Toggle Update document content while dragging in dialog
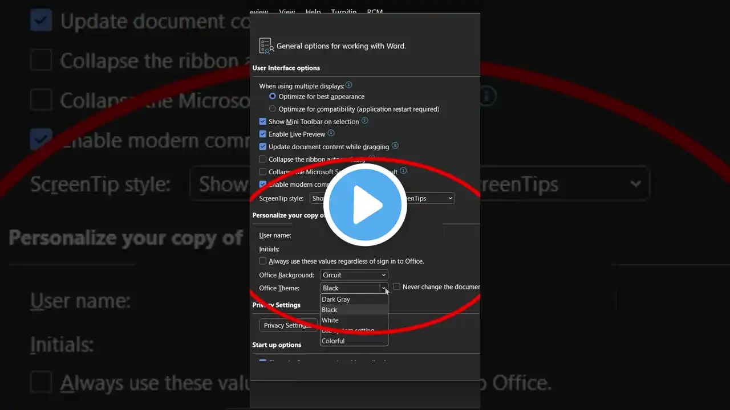The image size is (730, 410). (263, 146)
